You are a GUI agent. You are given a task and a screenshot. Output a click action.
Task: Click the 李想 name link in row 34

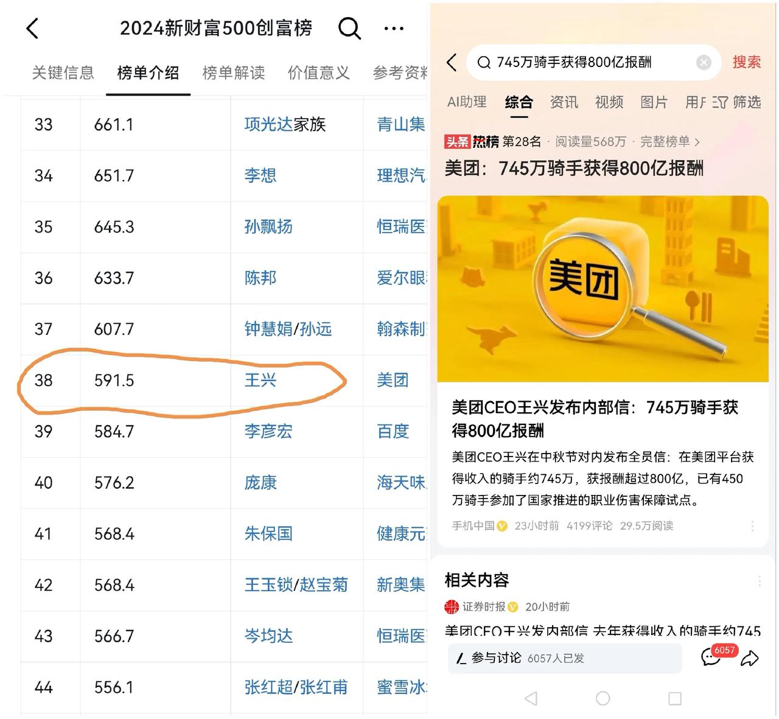(x=260, y=176)
